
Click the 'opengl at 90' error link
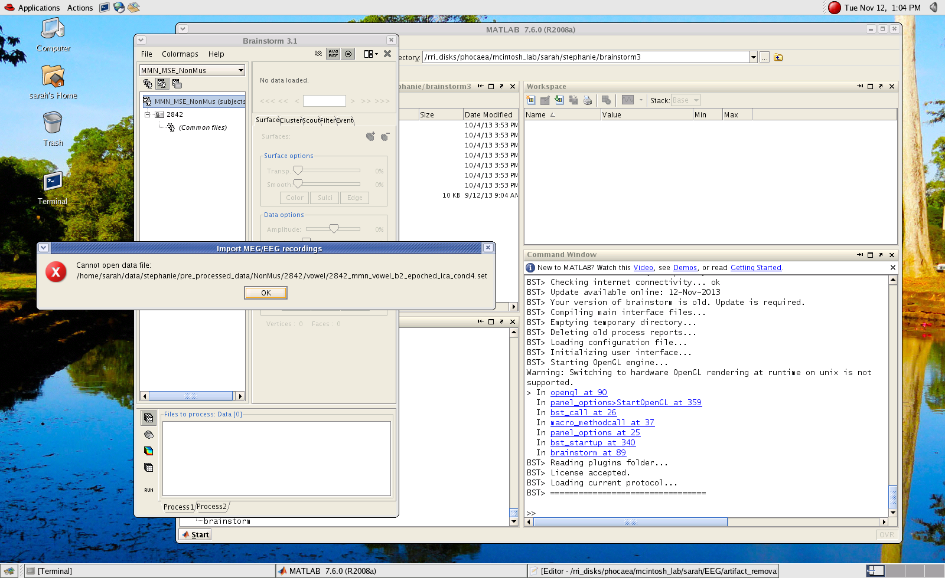[x=579, y=393]
